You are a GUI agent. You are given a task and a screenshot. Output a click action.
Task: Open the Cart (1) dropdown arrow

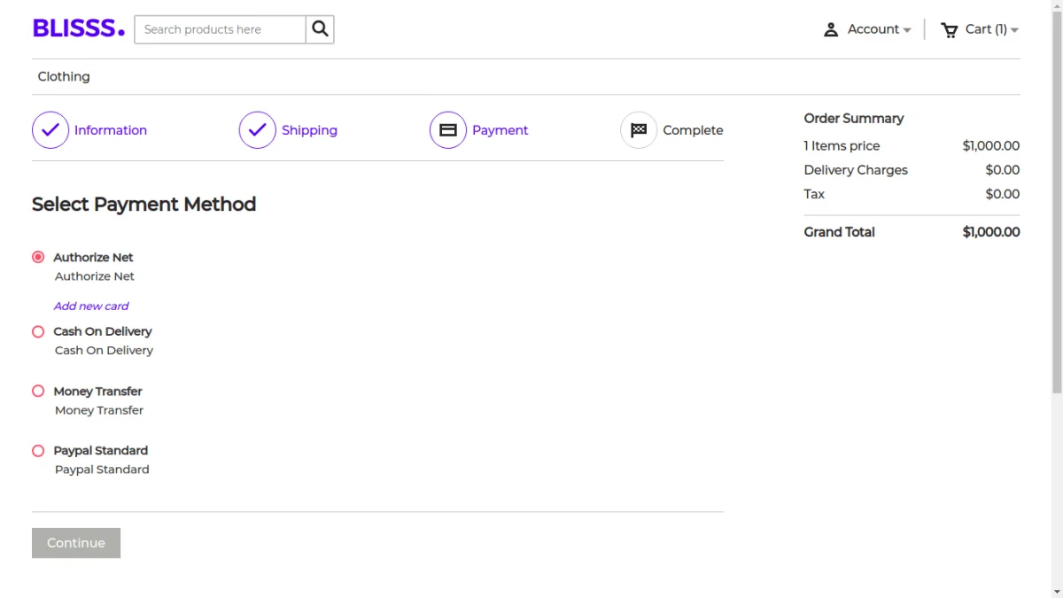(x=1014, y=30)
